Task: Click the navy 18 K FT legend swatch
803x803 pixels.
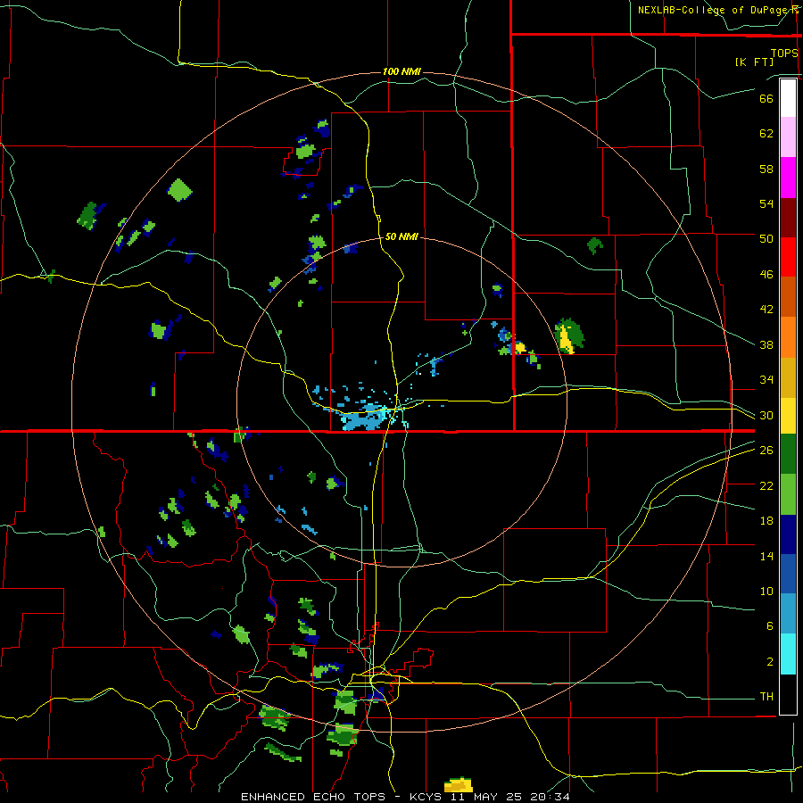Action: tap(788, 534)
